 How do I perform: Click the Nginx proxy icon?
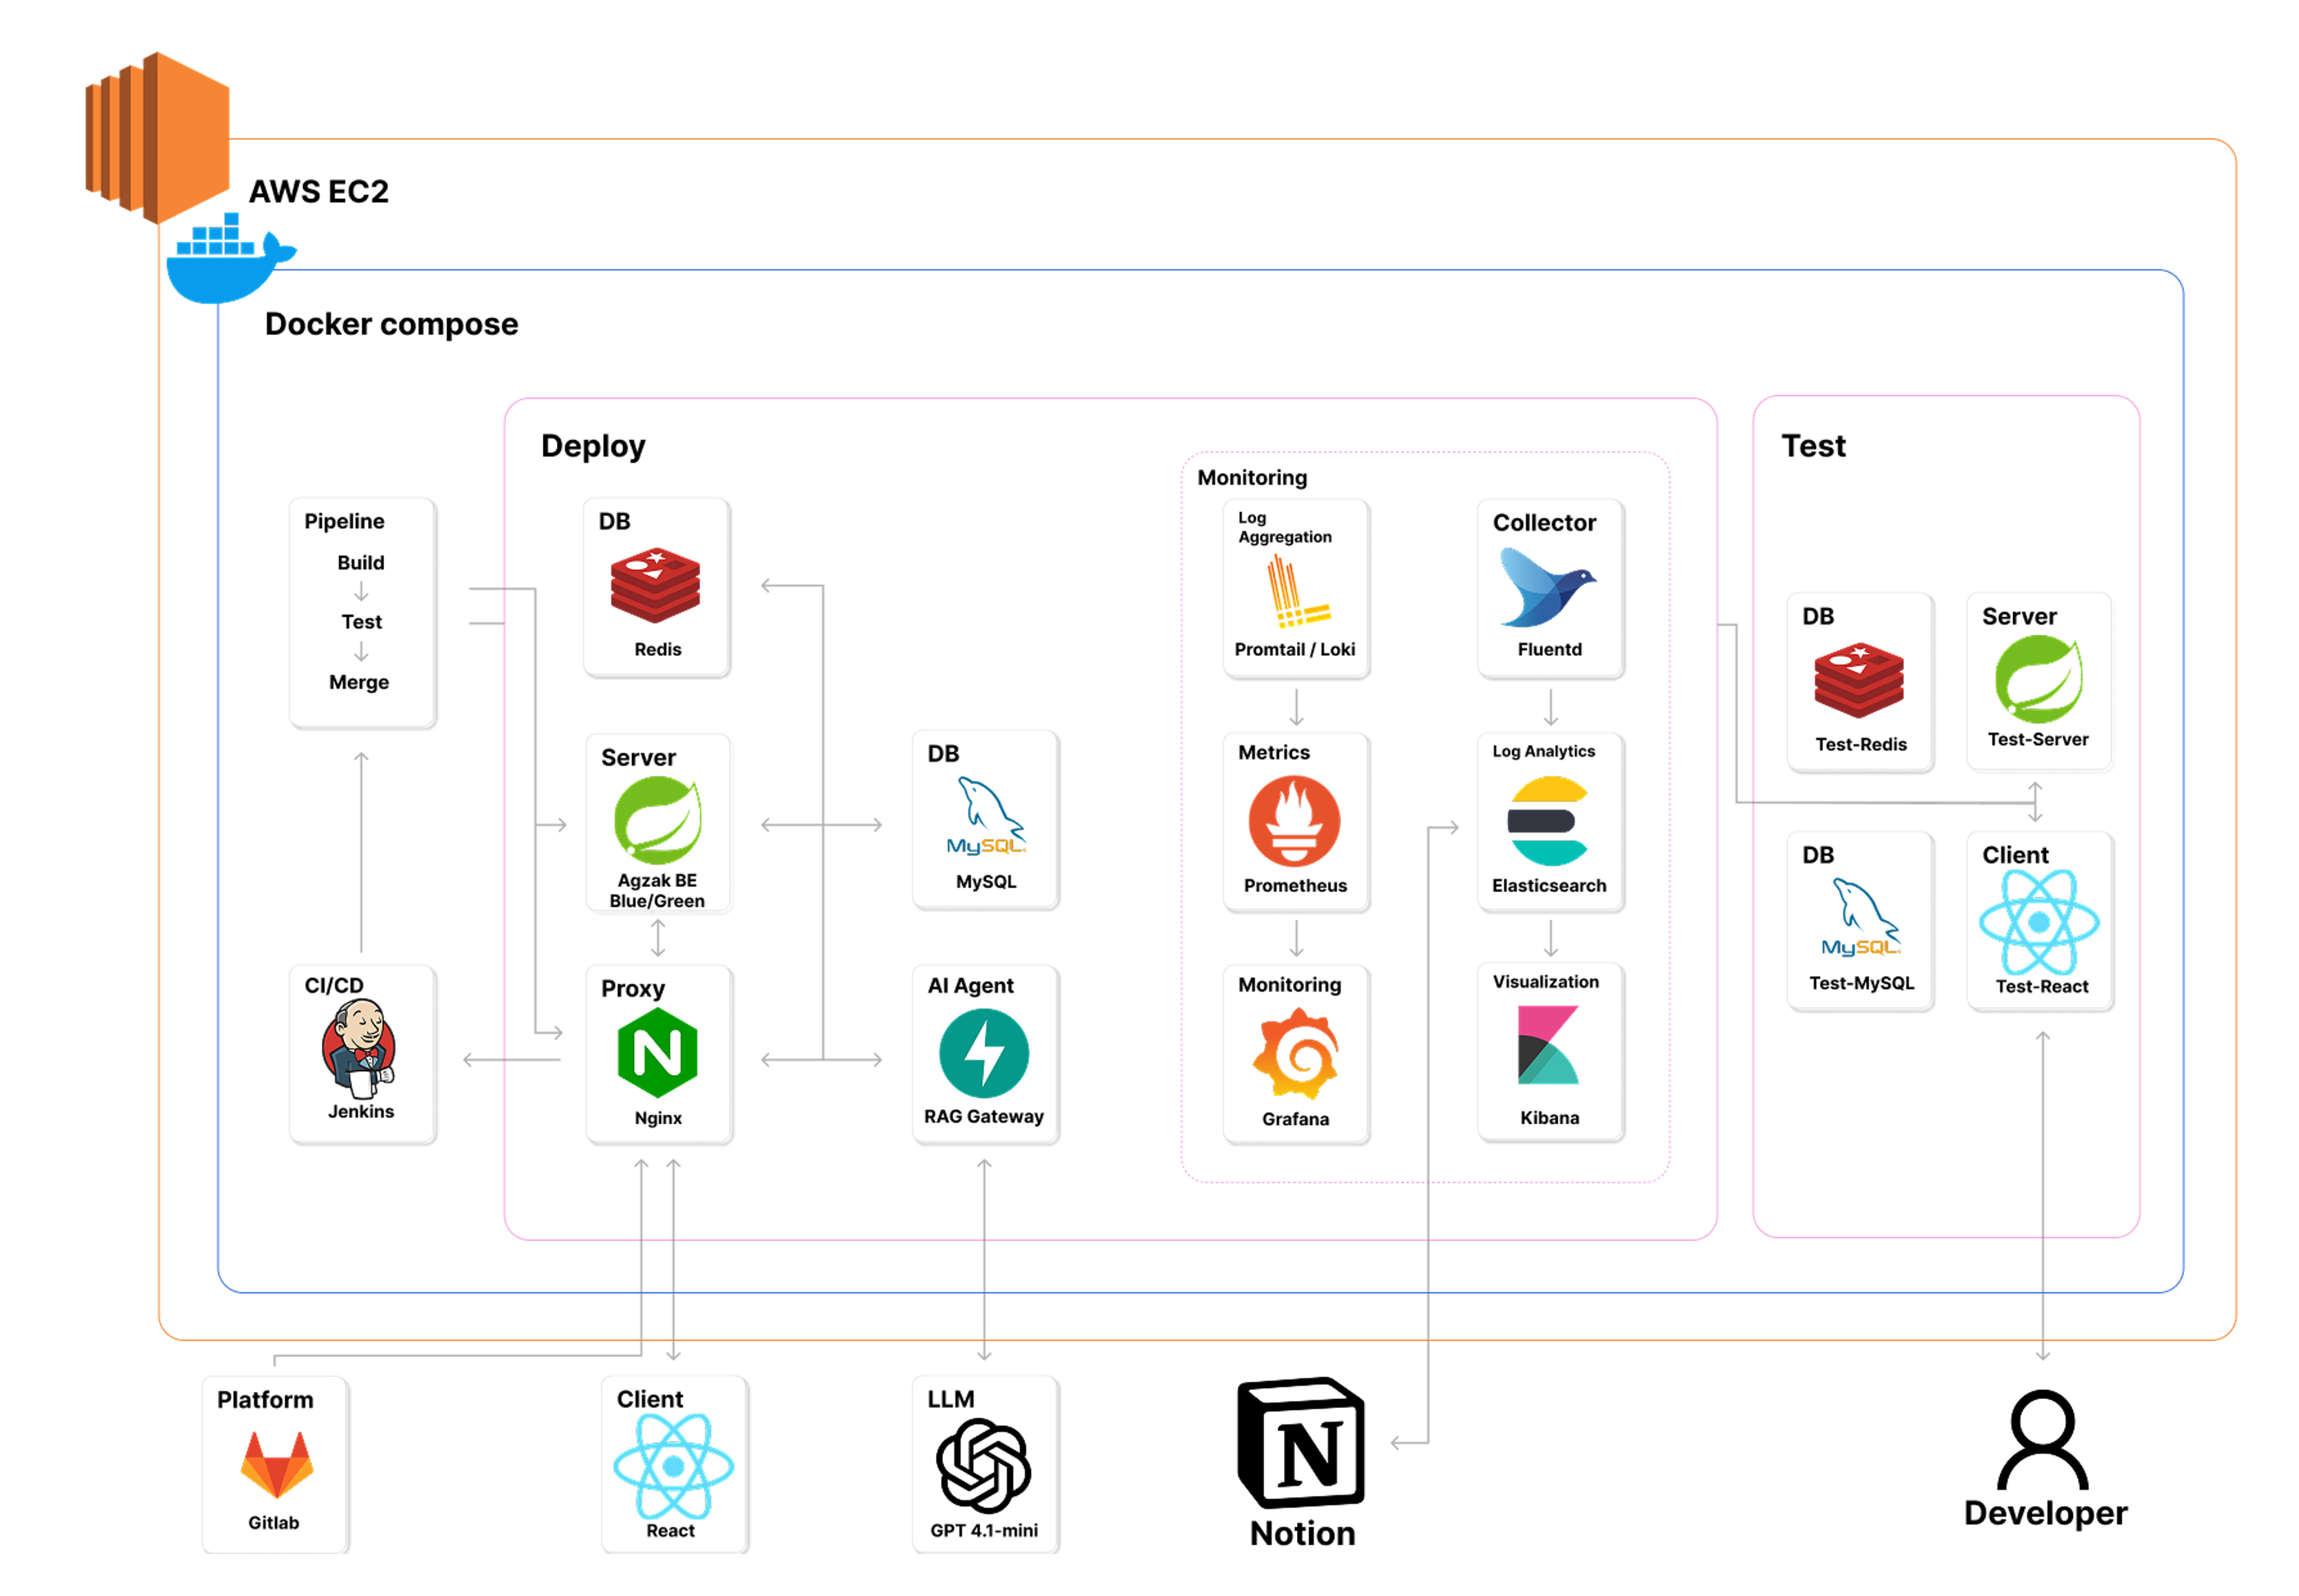pyautogui.click(x=657, y=1052)
